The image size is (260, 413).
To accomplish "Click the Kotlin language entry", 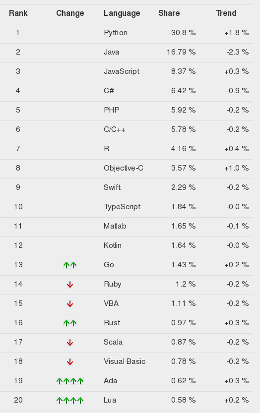I will tap(113, 245).
